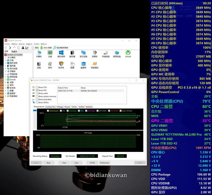Expand the 存储设备 tree node

point(5,74)
